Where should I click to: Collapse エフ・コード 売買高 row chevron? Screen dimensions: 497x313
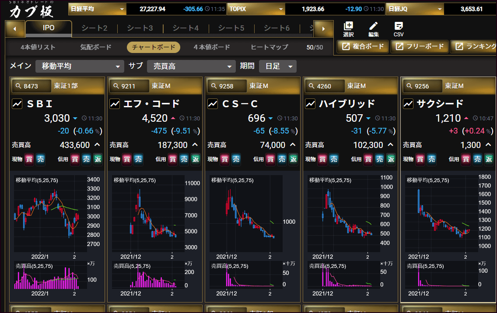click(x=195, y=145)
